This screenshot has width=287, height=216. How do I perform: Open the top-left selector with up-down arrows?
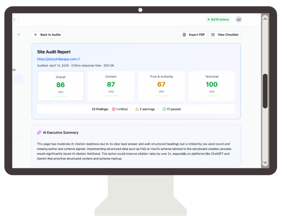point(15,20)
